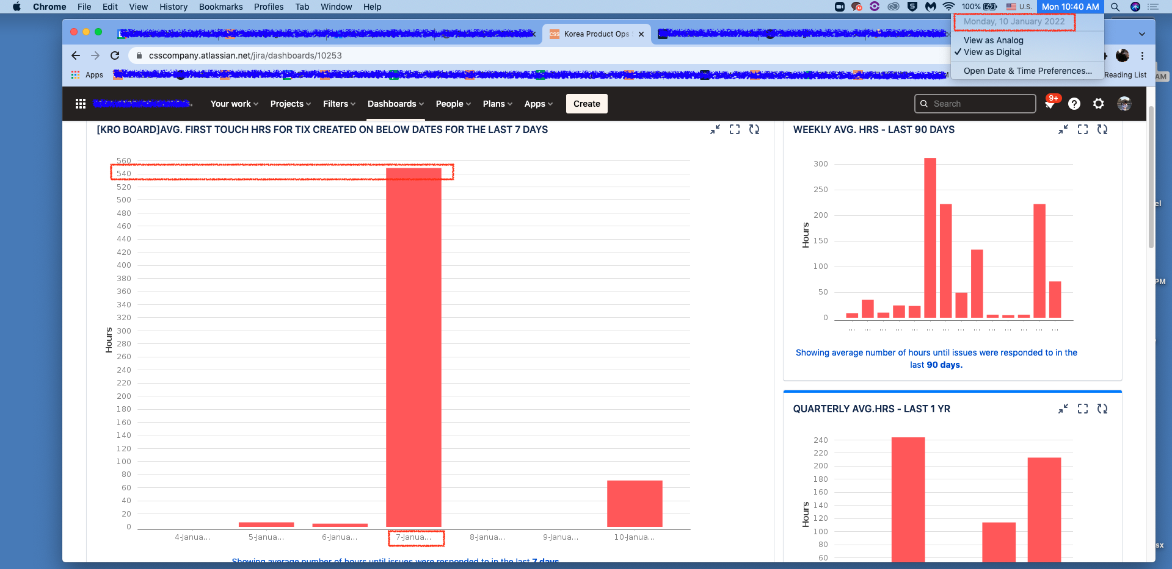
Task: Minimize the Weekly Avg. Hrs gadget
Action: pyautogui.click(x=1063, y=129)
